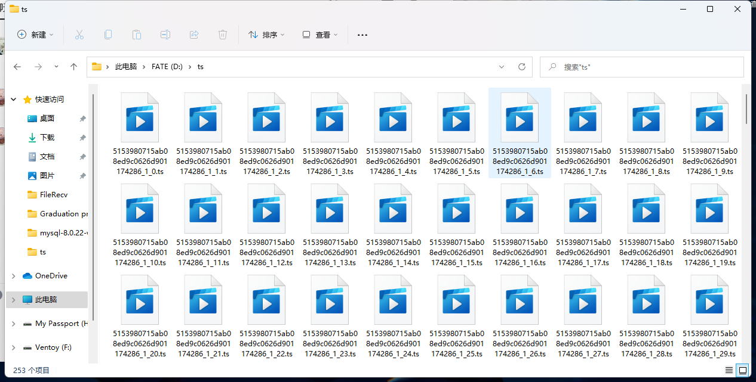The width and height of the screenshot is (756, 382).
Task: Click the Paste clipboard icon
Action: tap(137, 35)
